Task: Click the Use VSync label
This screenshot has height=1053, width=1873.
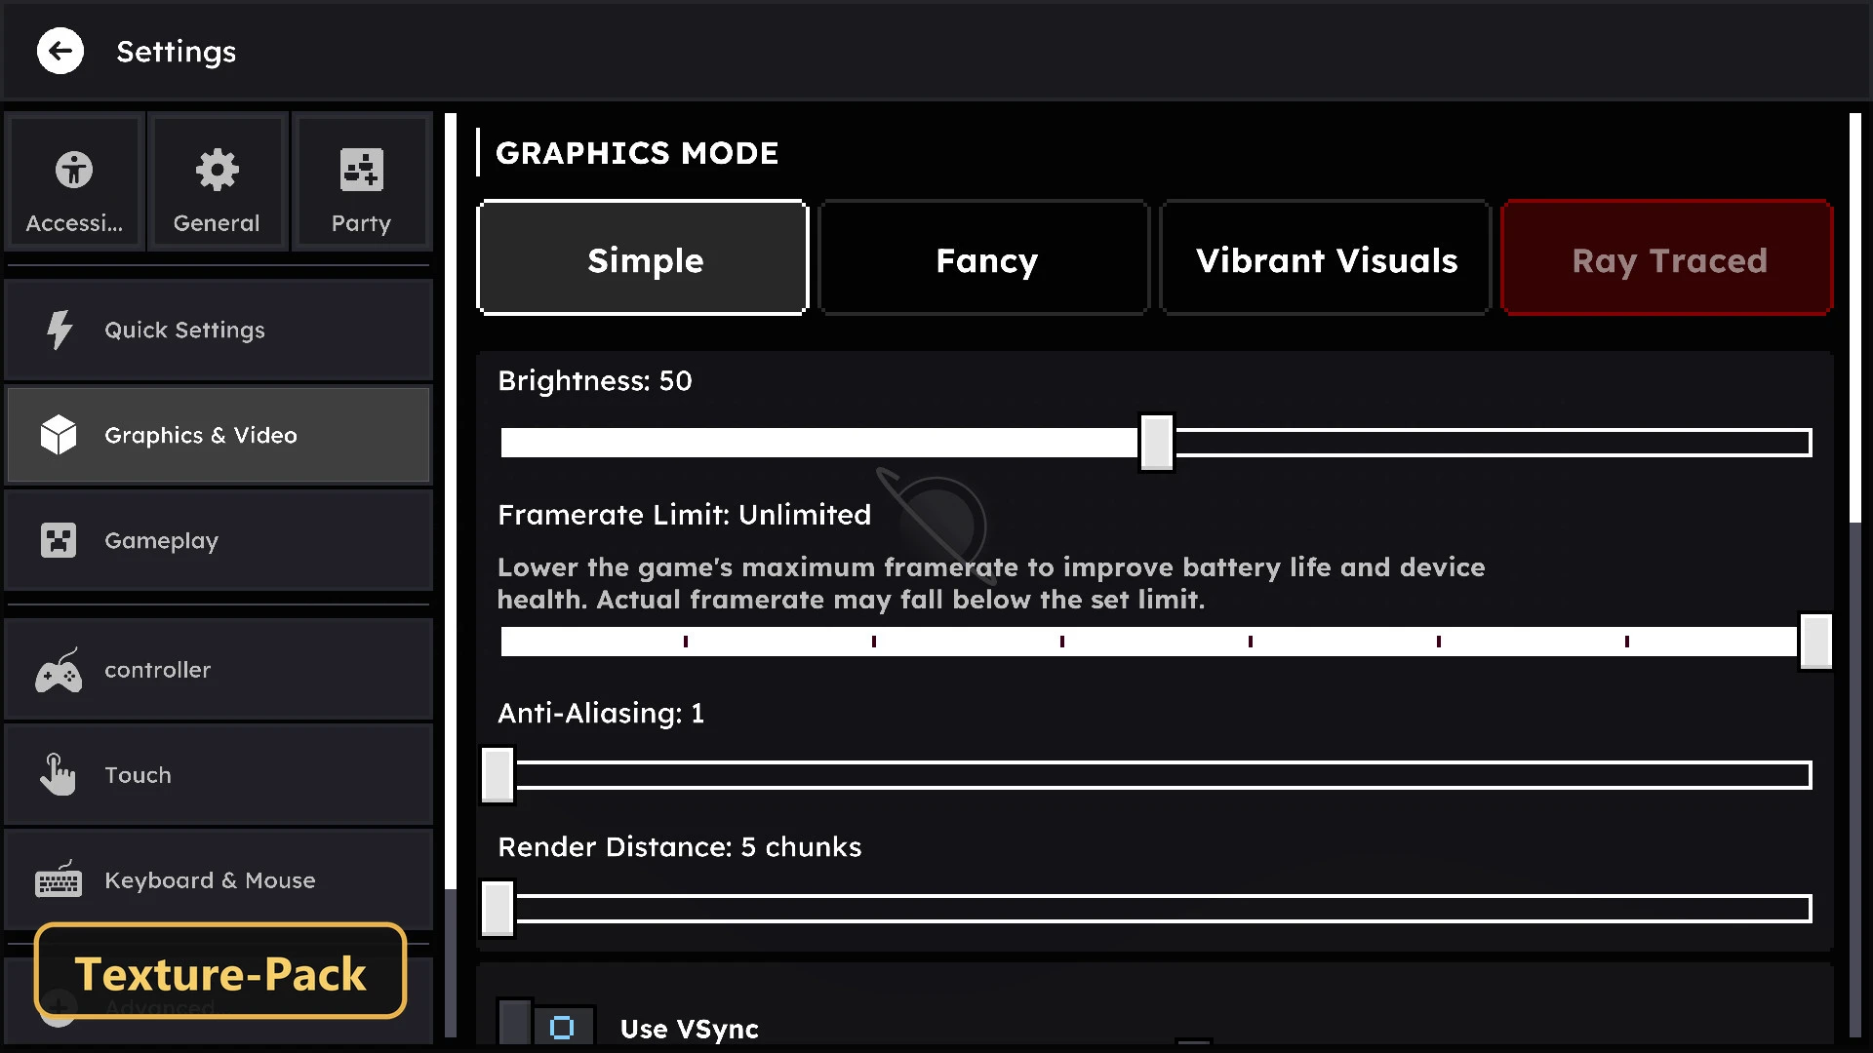Action: (x=690, y=1030)
